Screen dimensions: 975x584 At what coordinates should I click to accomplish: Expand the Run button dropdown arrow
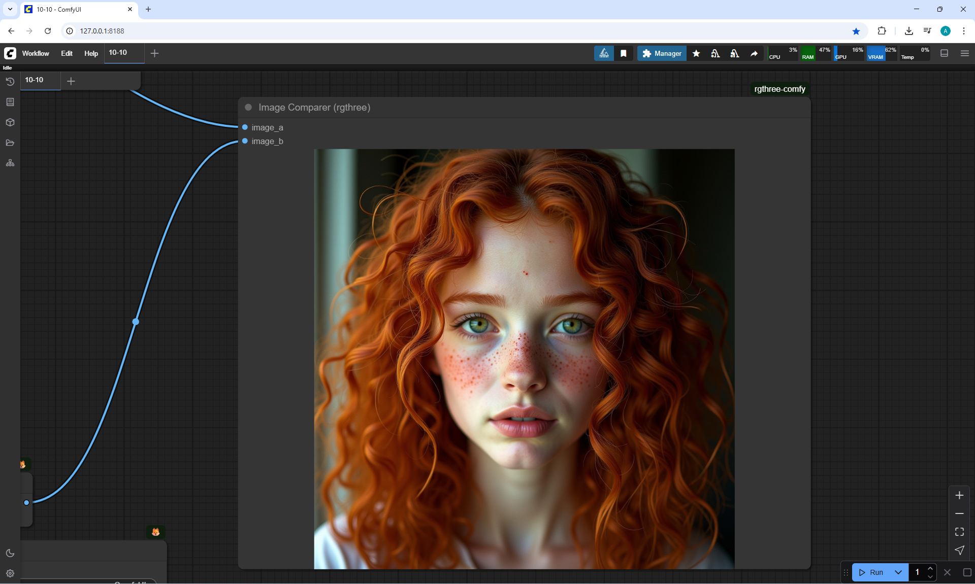[898, 572]
